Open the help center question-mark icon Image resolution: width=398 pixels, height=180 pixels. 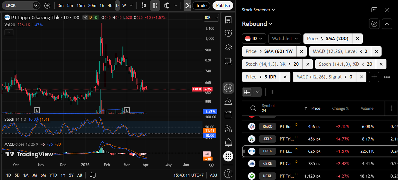[228, 173]
